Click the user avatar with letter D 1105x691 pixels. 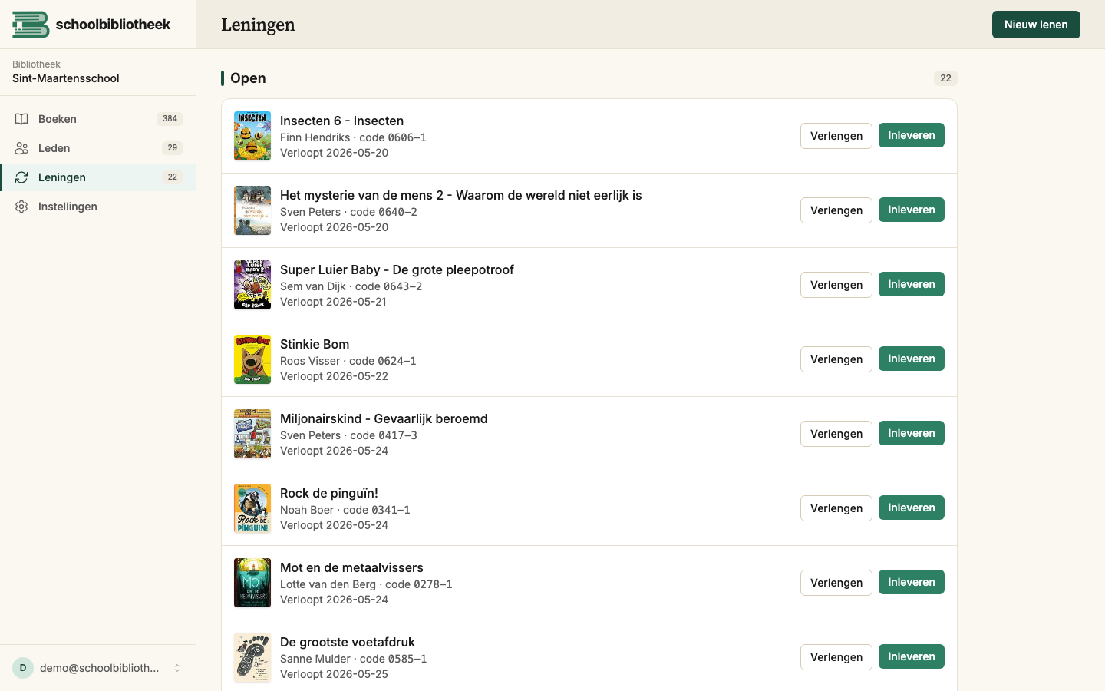(x=23, y=668)
